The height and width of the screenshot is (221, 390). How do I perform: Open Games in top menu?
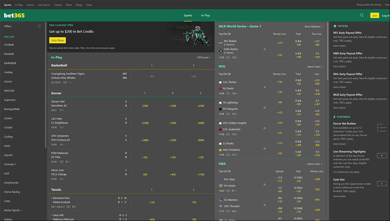point(58,5)
